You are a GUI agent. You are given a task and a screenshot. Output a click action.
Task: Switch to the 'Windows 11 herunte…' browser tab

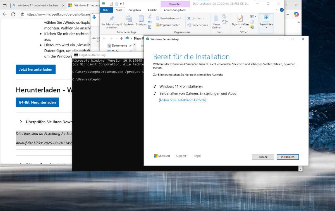(83, 5)
